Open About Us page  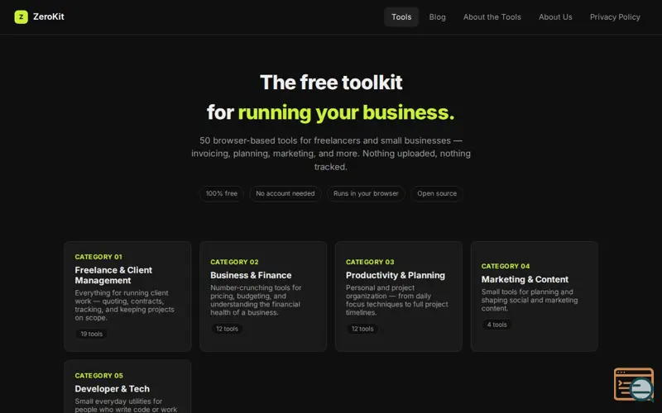click(555, 17)
